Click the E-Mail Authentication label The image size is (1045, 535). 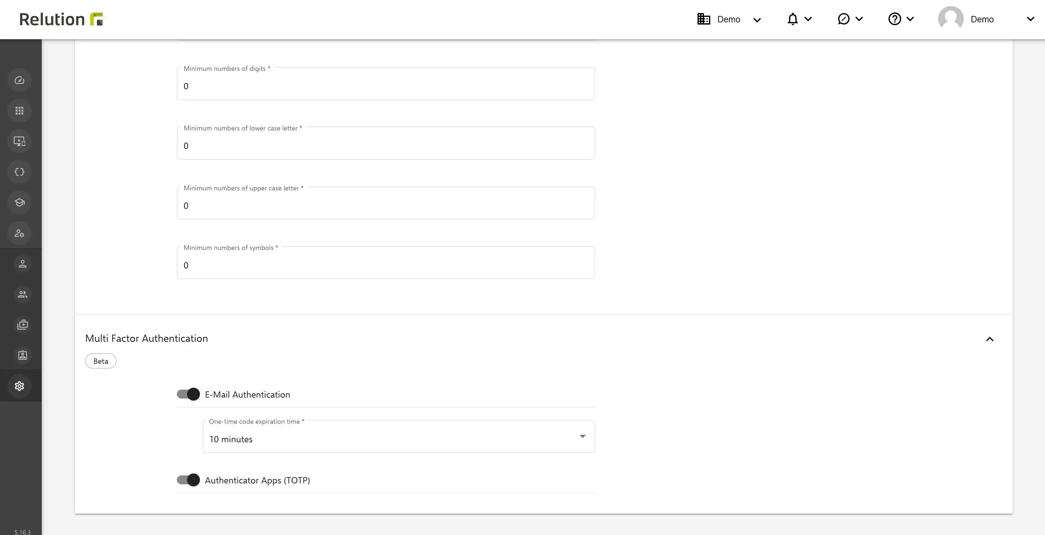tap(247, 395)
